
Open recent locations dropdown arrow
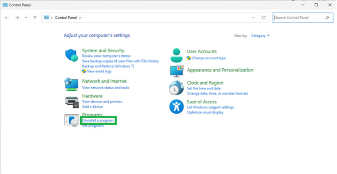(26, 18)
